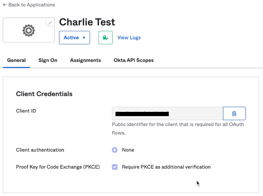Click the None label for client authentication

pyautogui.click(x=128, y=150)
